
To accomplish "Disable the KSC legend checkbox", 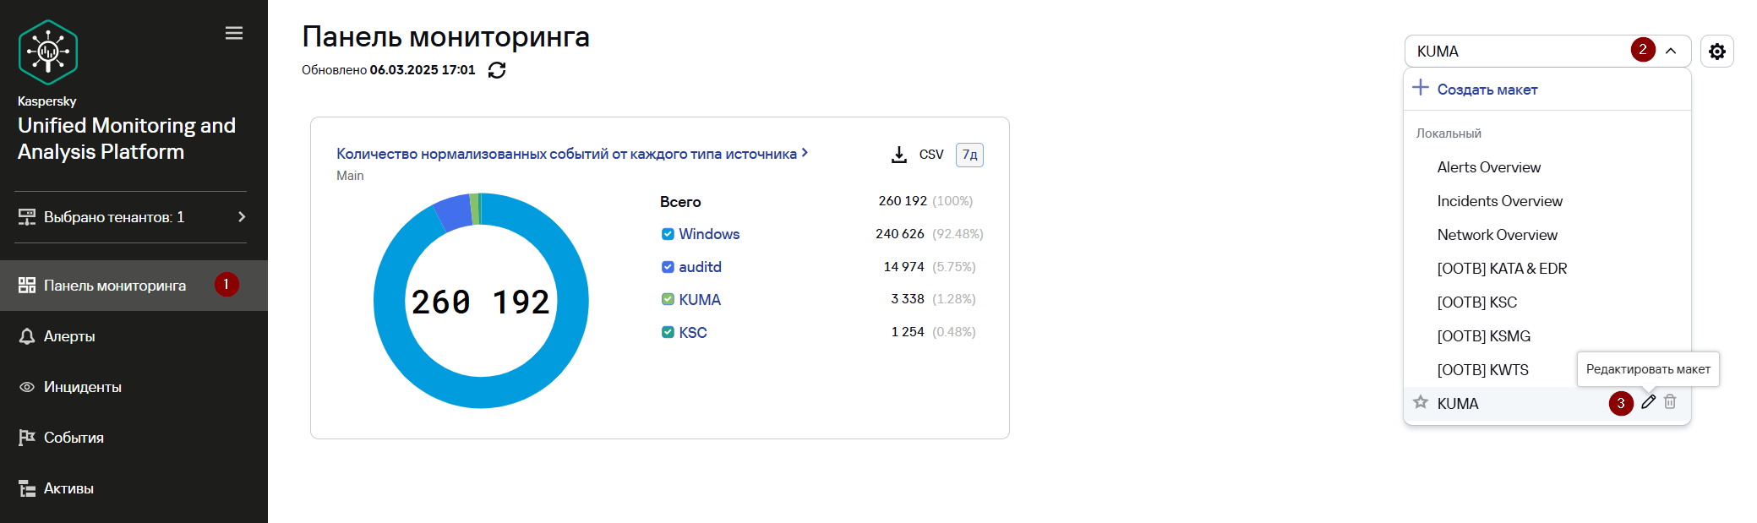I will pos(668,332).
